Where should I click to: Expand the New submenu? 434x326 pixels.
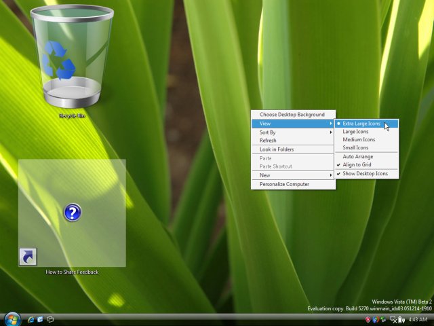tap(293, 175)
